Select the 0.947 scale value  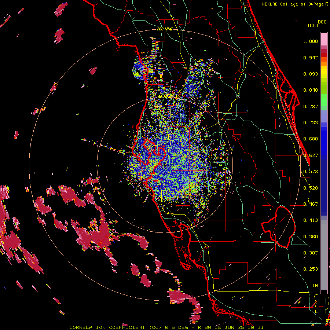click(311, 58)
